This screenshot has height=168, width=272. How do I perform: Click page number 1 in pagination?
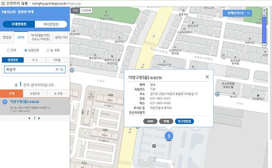click(35, 118)
